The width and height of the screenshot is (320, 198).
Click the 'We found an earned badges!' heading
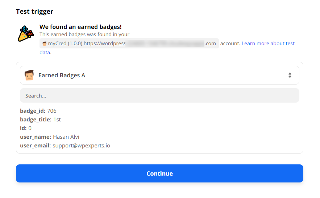coord(80,27)
